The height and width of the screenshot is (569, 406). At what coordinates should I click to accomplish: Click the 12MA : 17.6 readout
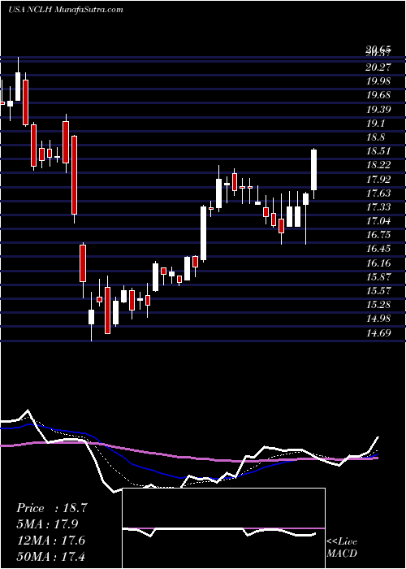coord(50,541)
